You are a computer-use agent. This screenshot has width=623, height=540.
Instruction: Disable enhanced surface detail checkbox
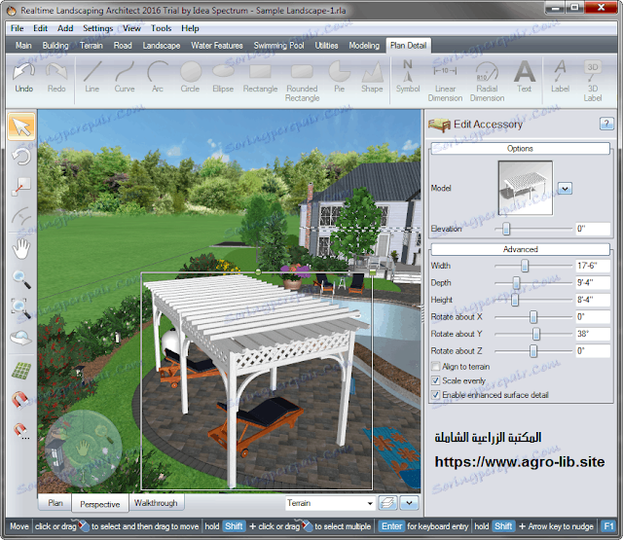point(436,395)
